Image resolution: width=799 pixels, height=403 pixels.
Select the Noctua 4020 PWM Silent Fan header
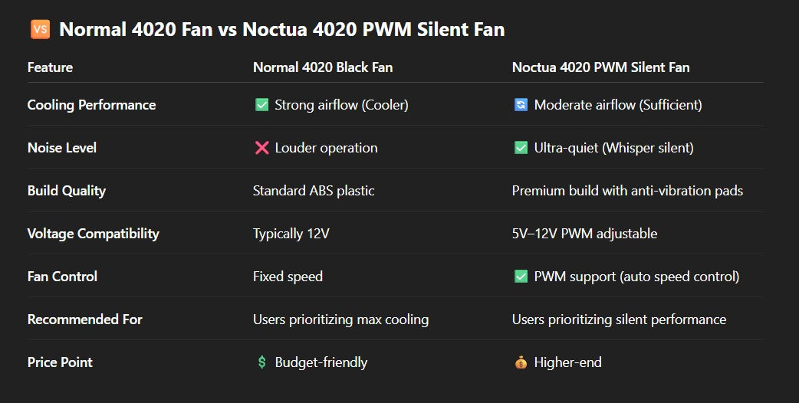(600, 67)
